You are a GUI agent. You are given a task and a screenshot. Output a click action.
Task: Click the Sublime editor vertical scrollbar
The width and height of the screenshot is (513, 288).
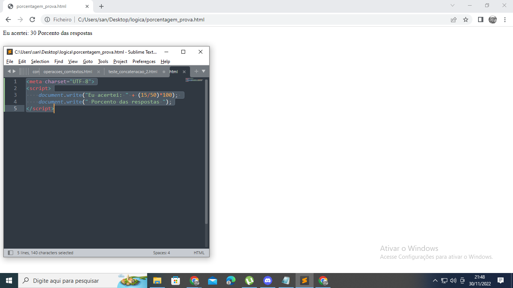[207, 151]
